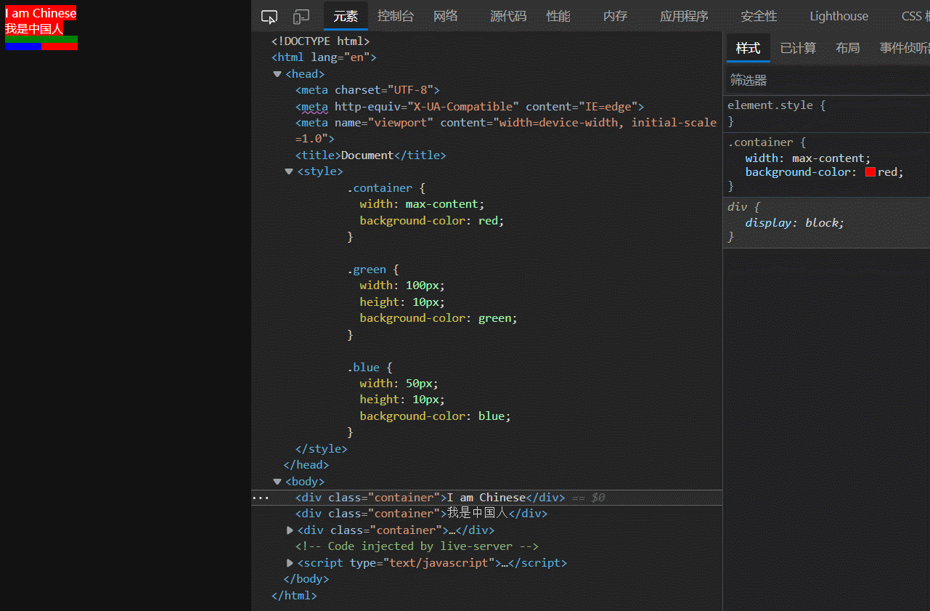Select the title Document node
930x611 pixels.
(x=371, y=155)
